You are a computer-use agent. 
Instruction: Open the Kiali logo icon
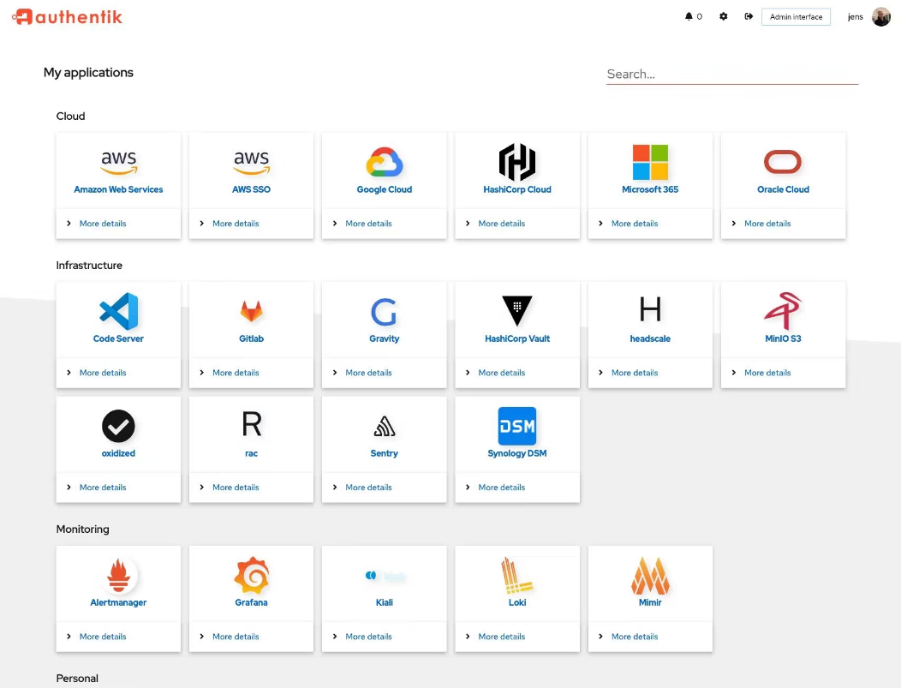[x=385, y=576]
